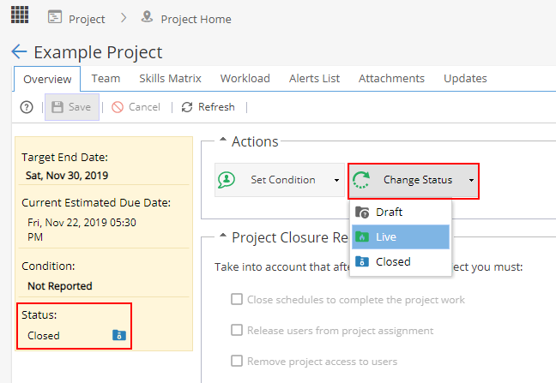Expand the breadcrumb chevron after Project
Screen dimensions: 556x383
tap(124, 17)
